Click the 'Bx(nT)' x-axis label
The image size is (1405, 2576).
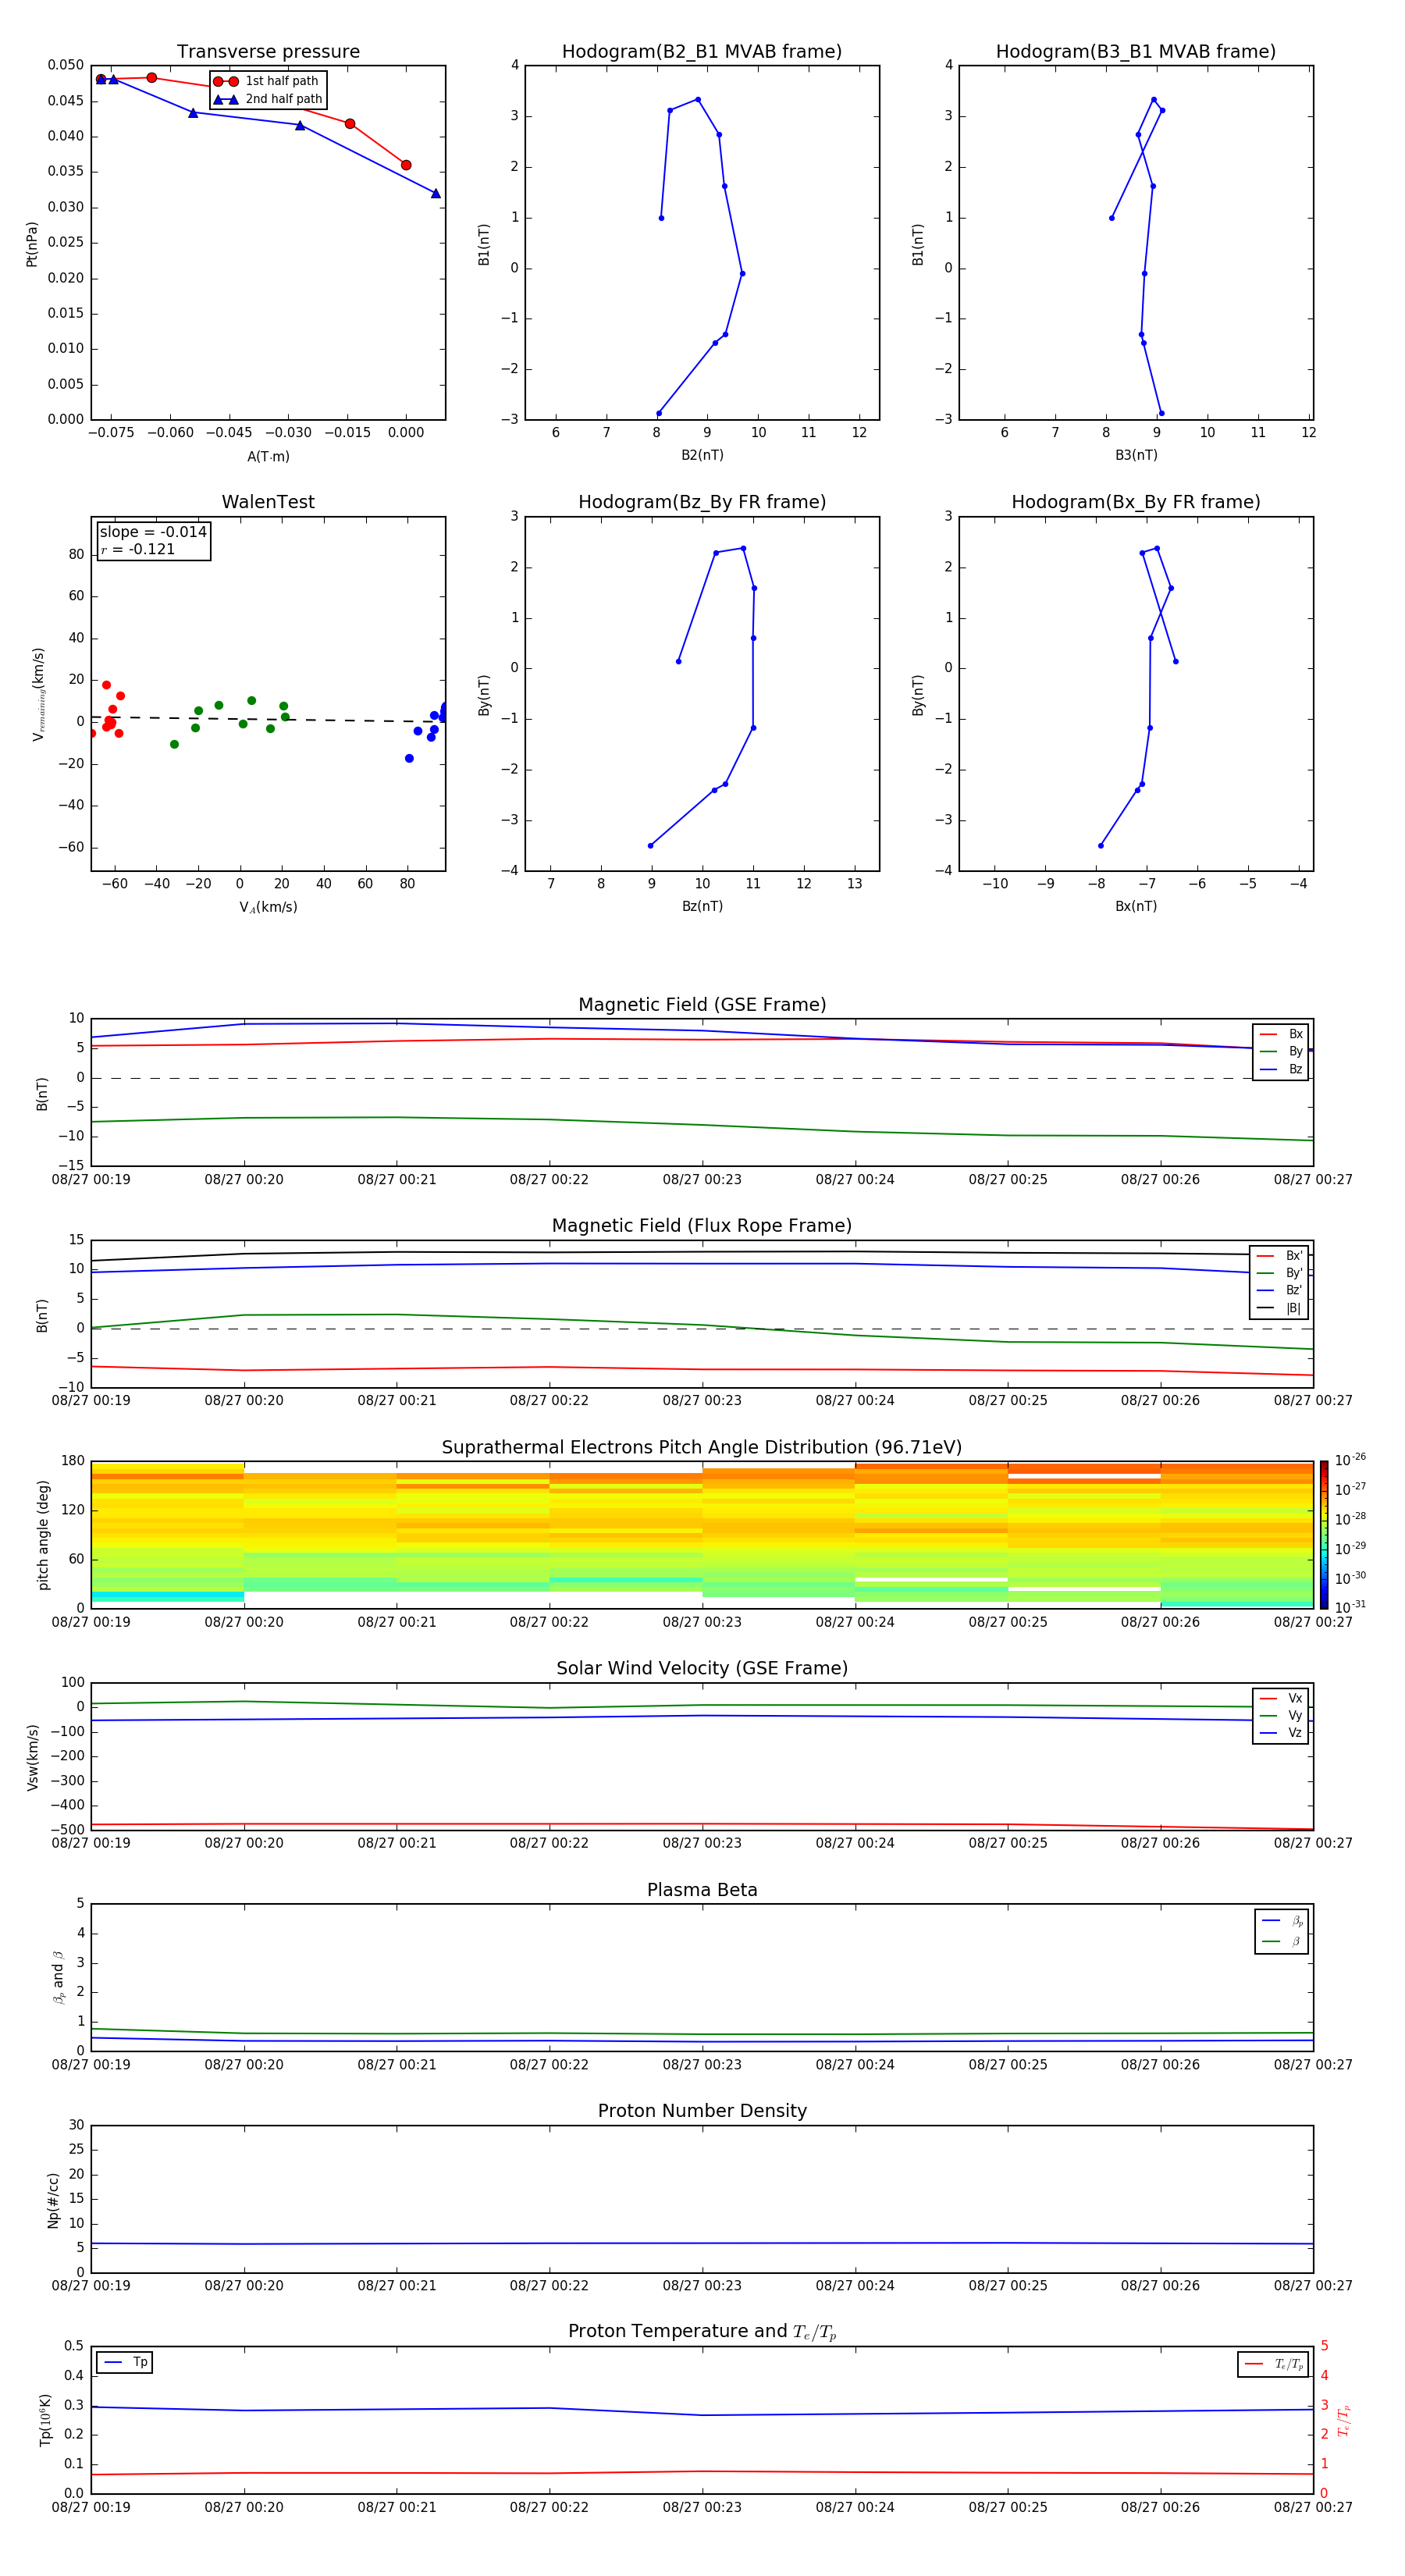pyautogui.click(x=1136, y=907)
